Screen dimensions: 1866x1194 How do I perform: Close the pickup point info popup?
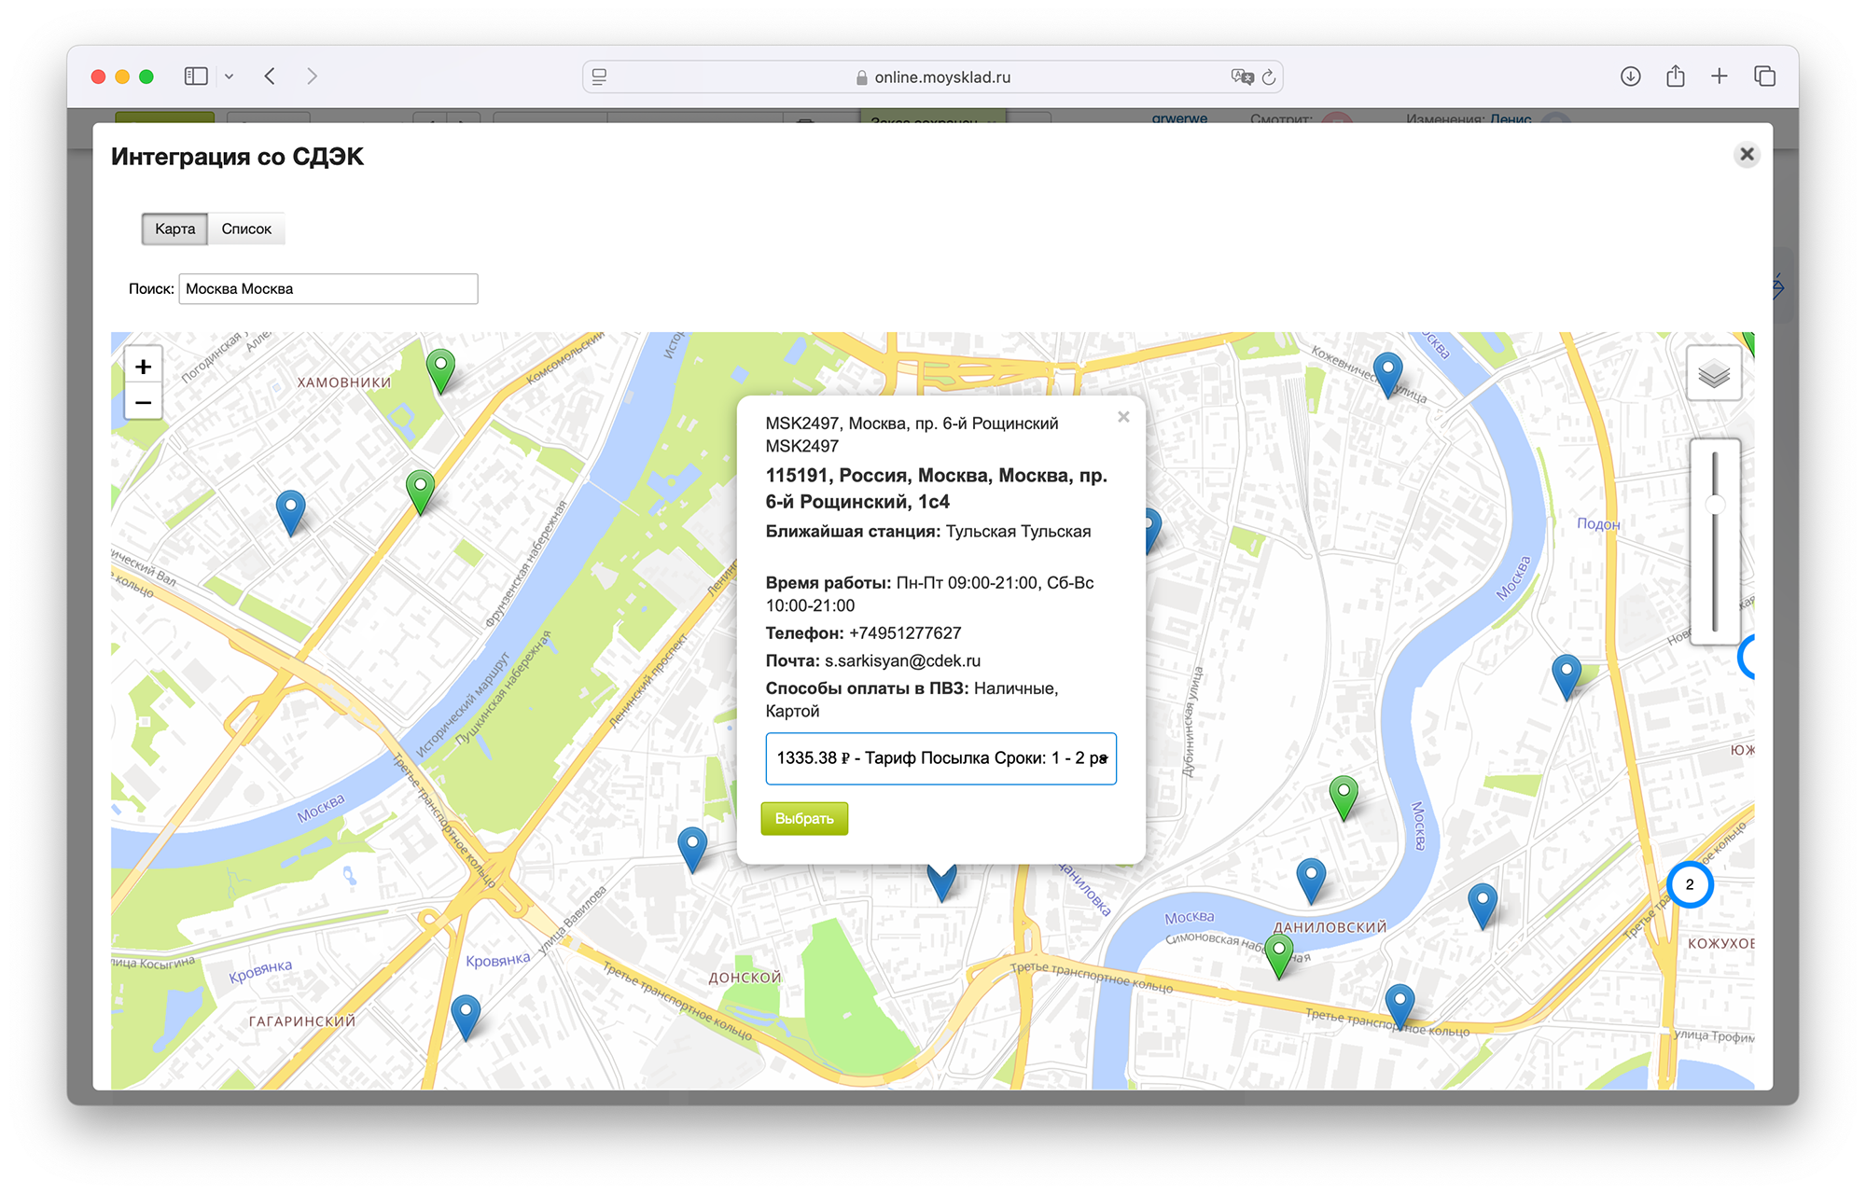point(1123,417)
